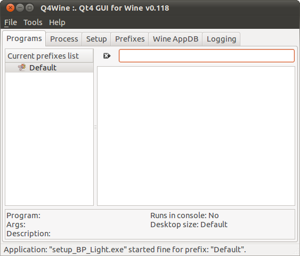Open the File menu
Viewport: 300px width, 256px height.
click(11, 22)
